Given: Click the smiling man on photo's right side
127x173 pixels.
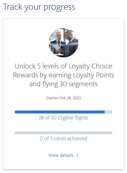Looking at the screenshot, I should (x=71, y=43).
